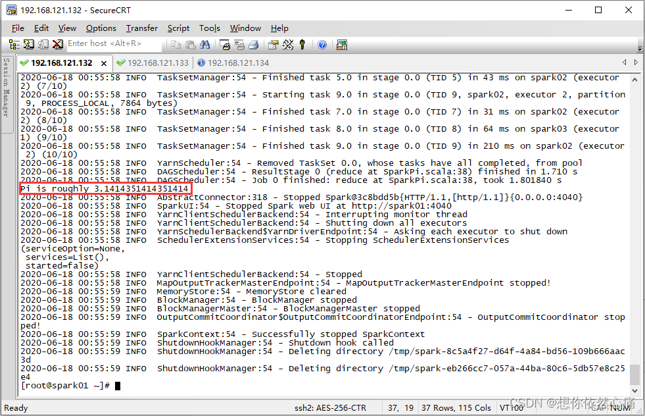Open the Transfer menu
Viewport: 645px width, 416px height.
pos(142,28)
